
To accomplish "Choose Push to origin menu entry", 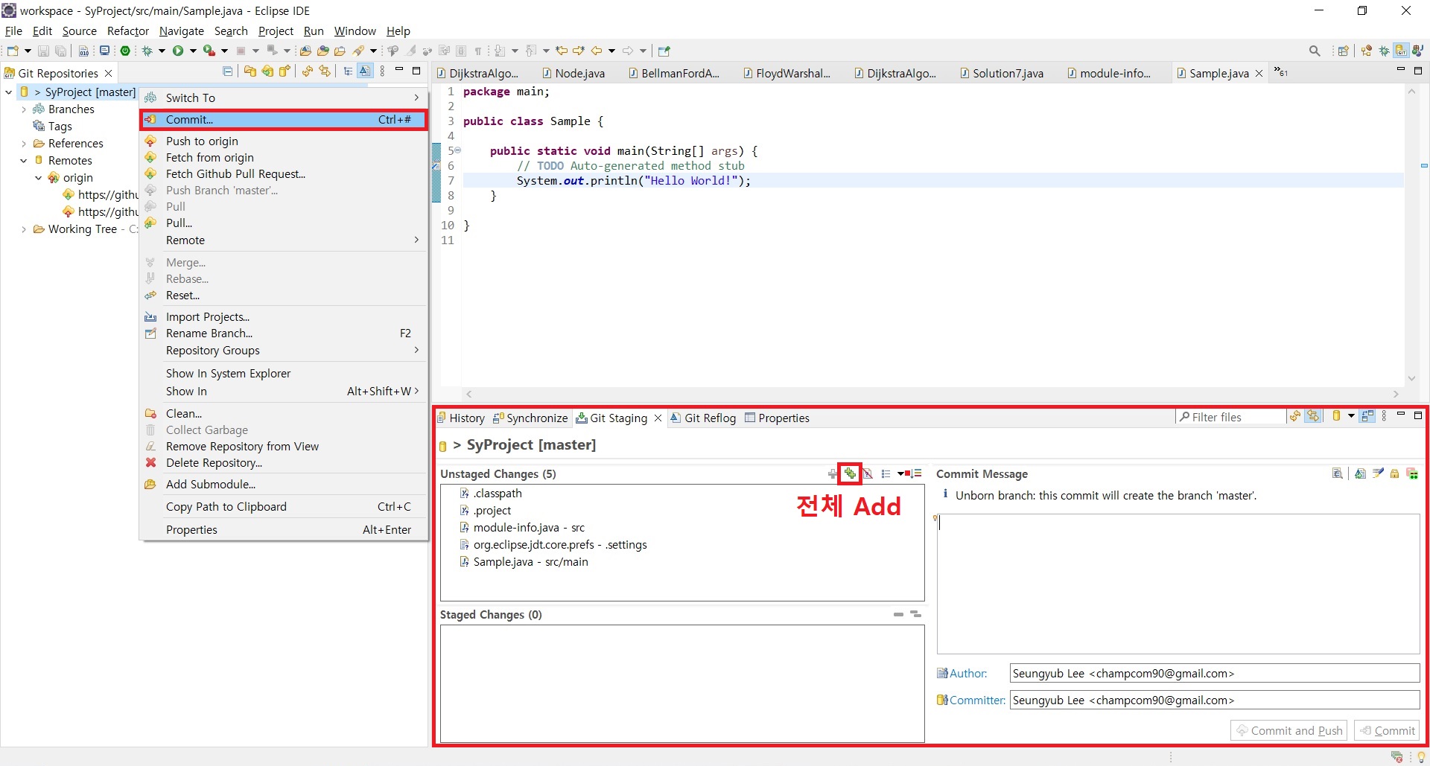I will tap(283, 141).
